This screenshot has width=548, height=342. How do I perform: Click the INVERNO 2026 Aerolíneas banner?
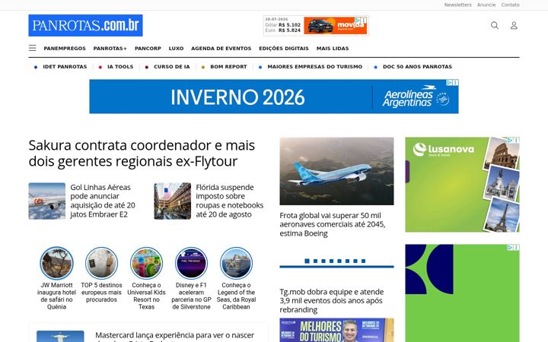click(x=274, y=97)
